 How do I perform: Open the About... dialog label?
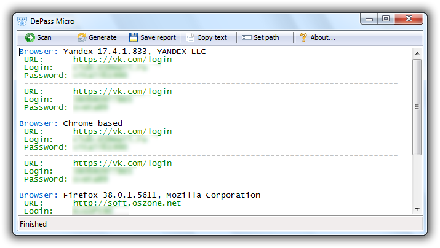pyautogui.click(x=322, y=37)
